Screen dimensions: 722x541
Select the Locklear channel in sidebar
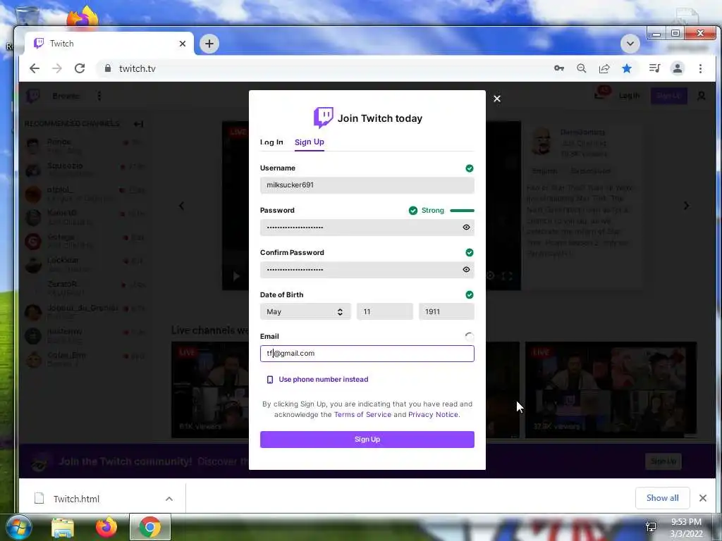point(85,265)
